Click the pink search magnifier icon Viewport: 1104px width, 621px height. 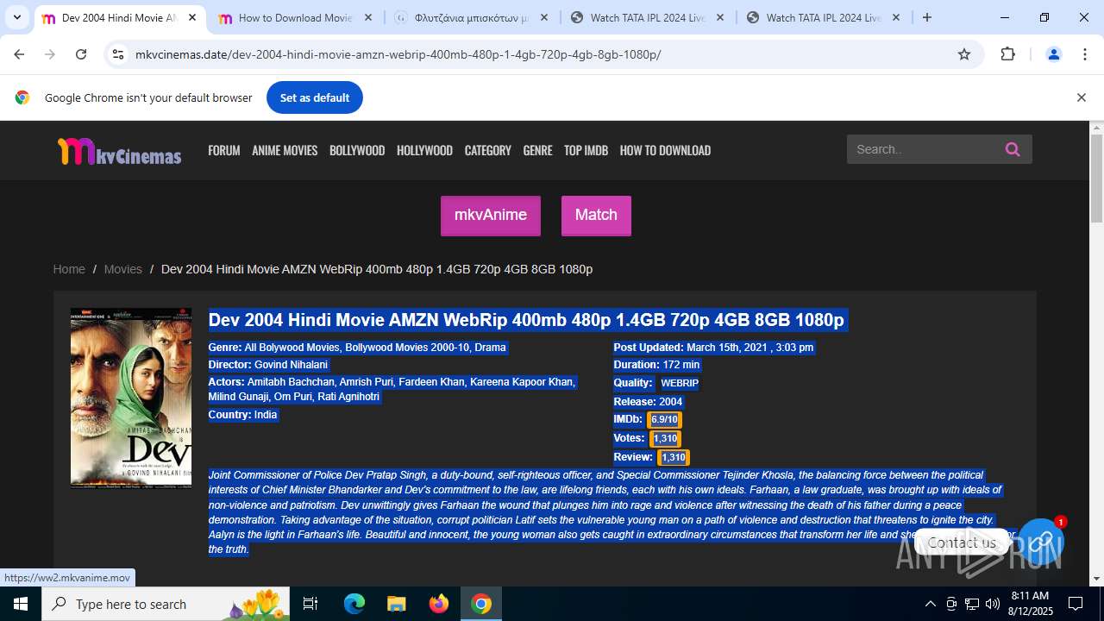(x=1013, y=149)
